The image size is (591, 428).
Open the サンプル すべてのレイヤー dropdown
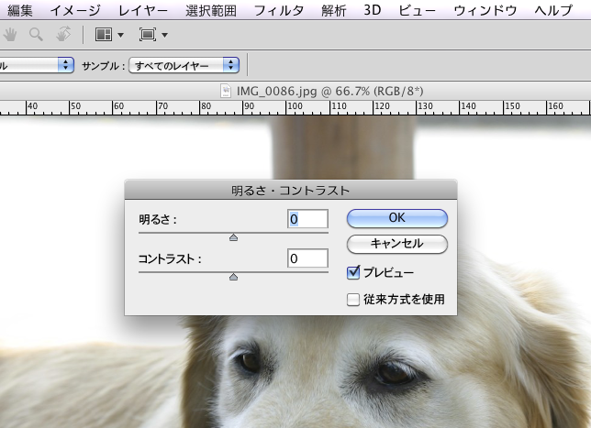click(184, 66)
